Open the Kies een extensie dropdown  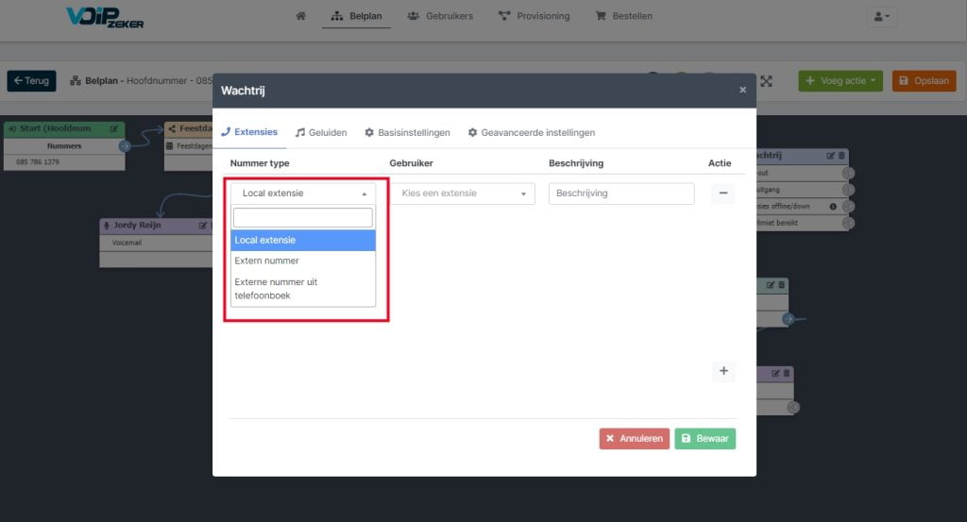pos(463,194)
